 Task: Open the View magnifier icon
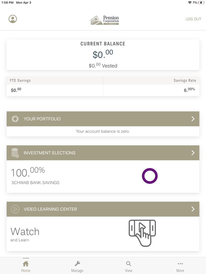129,263
